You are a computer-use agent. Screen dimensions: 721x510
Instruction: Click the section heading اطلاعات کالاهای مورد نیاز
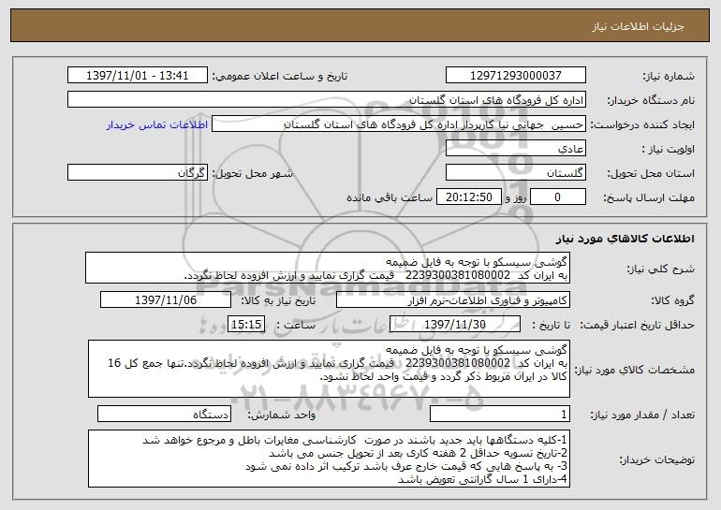tap(625, 239)
